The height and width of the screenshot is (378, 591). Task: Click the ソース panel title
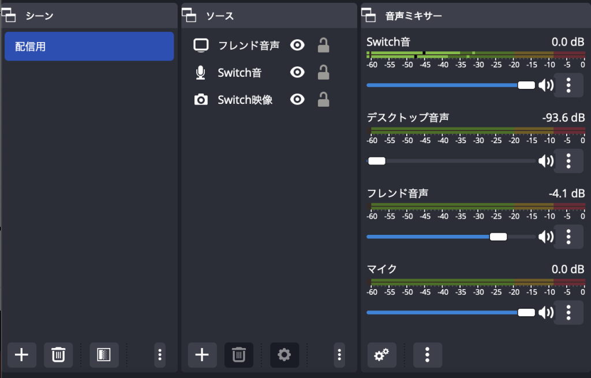point(220,16)
